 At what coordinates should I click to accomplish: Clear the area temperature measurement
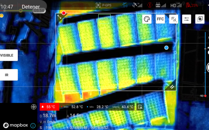pyautogui.click(x=140, y=107)
